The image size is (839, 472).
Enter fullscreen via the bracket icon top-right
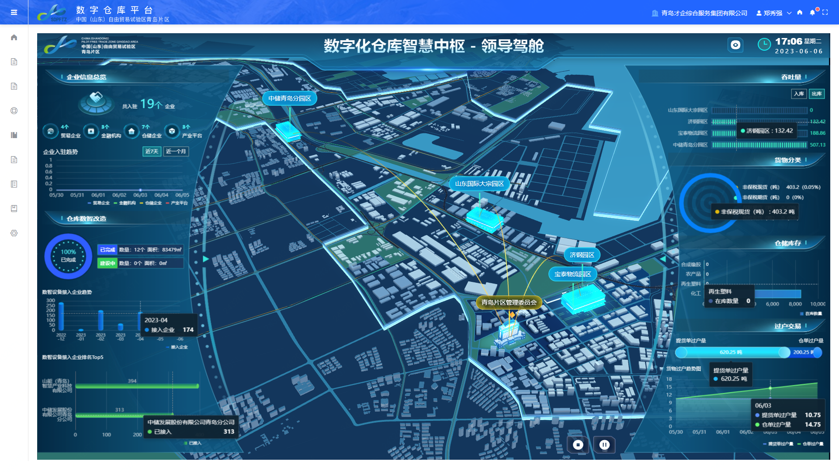tap(825, 13)
